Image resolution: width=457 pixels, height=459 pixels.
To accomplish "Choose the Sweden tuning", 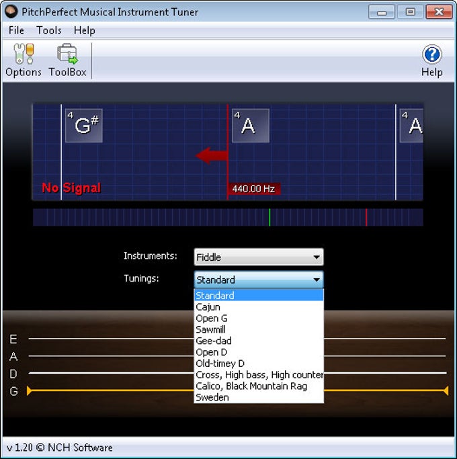I will tap(259, 397).
